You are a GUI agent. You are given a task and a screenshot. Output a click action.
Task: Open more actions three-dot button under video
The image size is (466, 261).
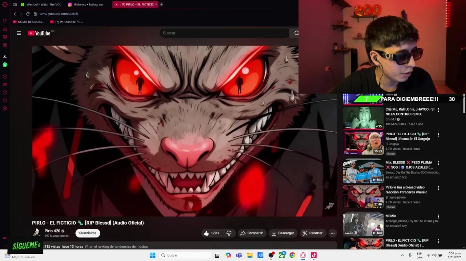(332, 233)
